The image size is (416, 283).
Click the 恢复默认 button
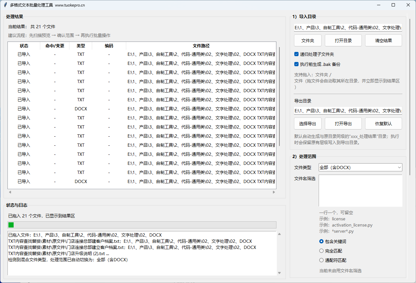point(383,124)
